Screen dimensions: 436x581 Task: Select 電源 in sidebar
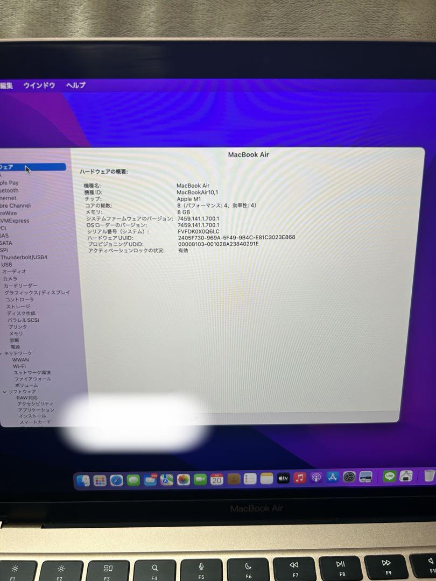15,347
